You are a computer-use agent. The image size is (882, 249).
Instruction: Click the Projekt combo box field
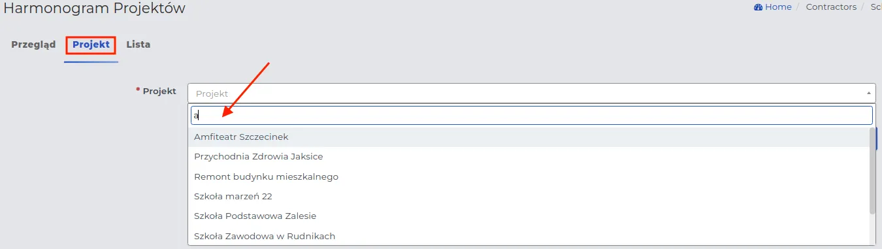531,93
